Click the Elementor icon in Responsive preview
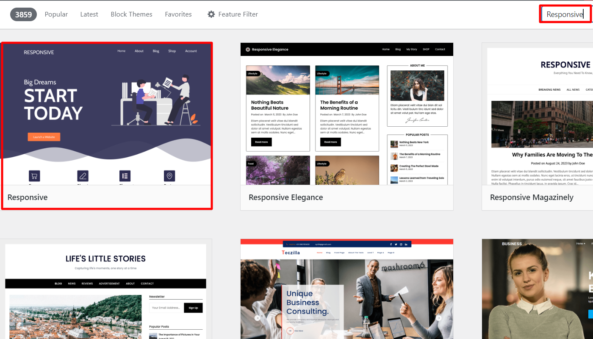The height and width of the screenshot is (339, 593). pyautogui.click(x=125, y=176)
